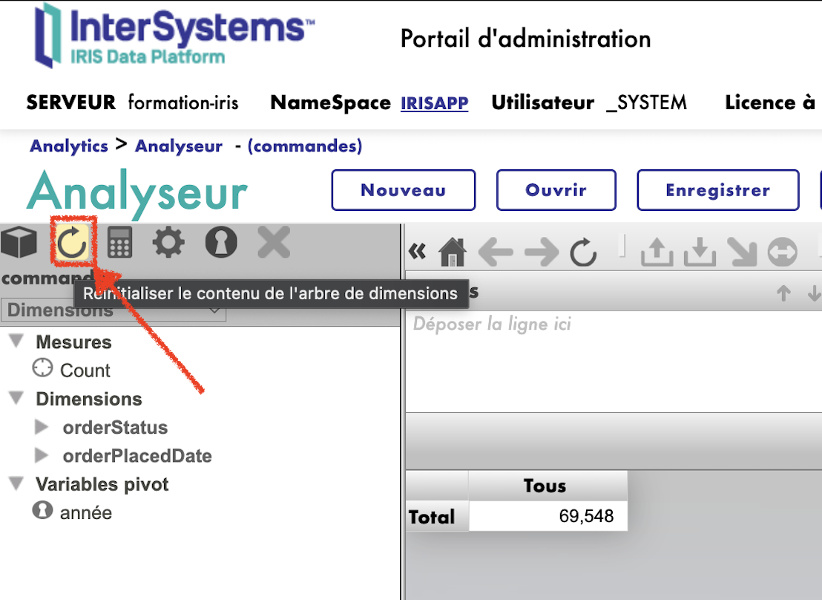The width and height of the screenshot is (822, 600).
Task: Click the Enregistrer button
Action: 717,190
